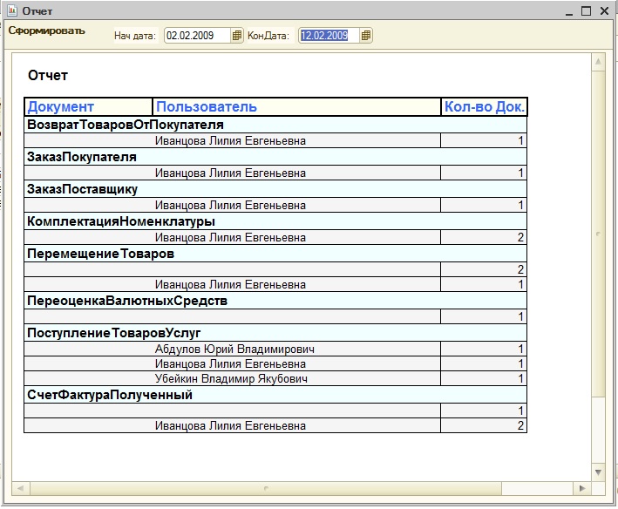The image size is (618, 509).
Task: Close the Отчет window
Action: click(604, 11)
